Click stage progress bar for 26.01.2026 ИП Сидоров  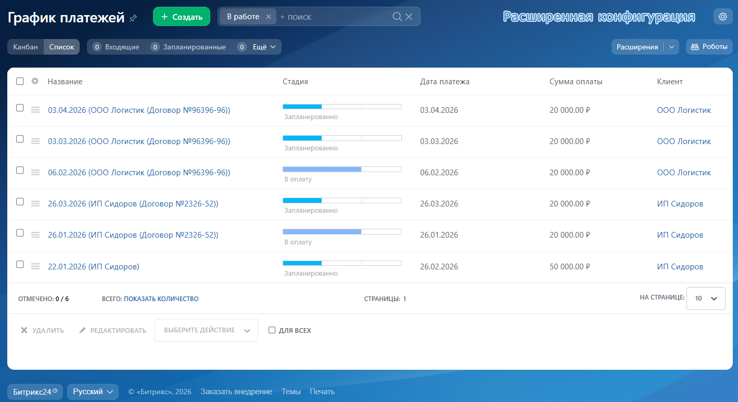341,231
